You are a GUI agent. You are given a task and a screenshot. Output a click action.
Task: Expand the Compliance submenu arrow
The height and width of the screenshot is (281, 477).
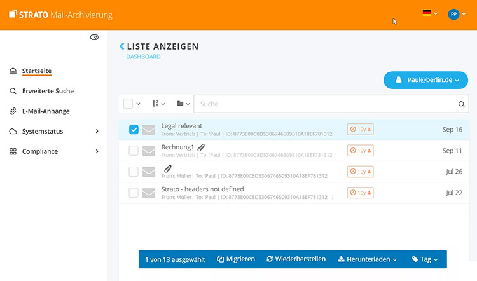pos(97,151)
